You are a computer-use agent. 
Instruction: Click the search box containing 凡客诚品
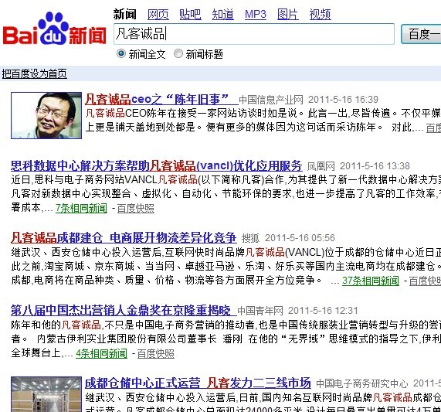coord(254,34)
